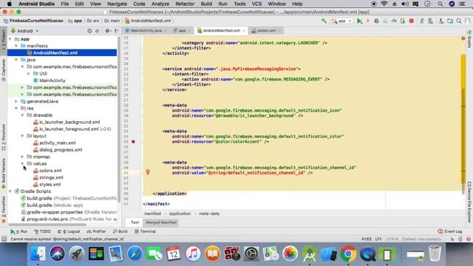Switch to the Merged Manifest tab
This screenshot has width=473, height=266.
click(161, 222)
